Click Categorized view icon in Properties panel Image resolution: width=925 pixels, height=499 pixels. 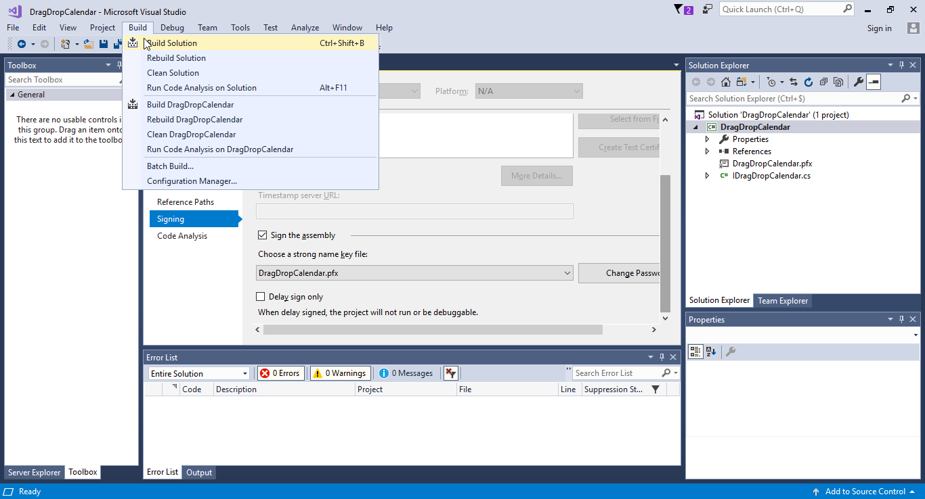click(695, 352)
